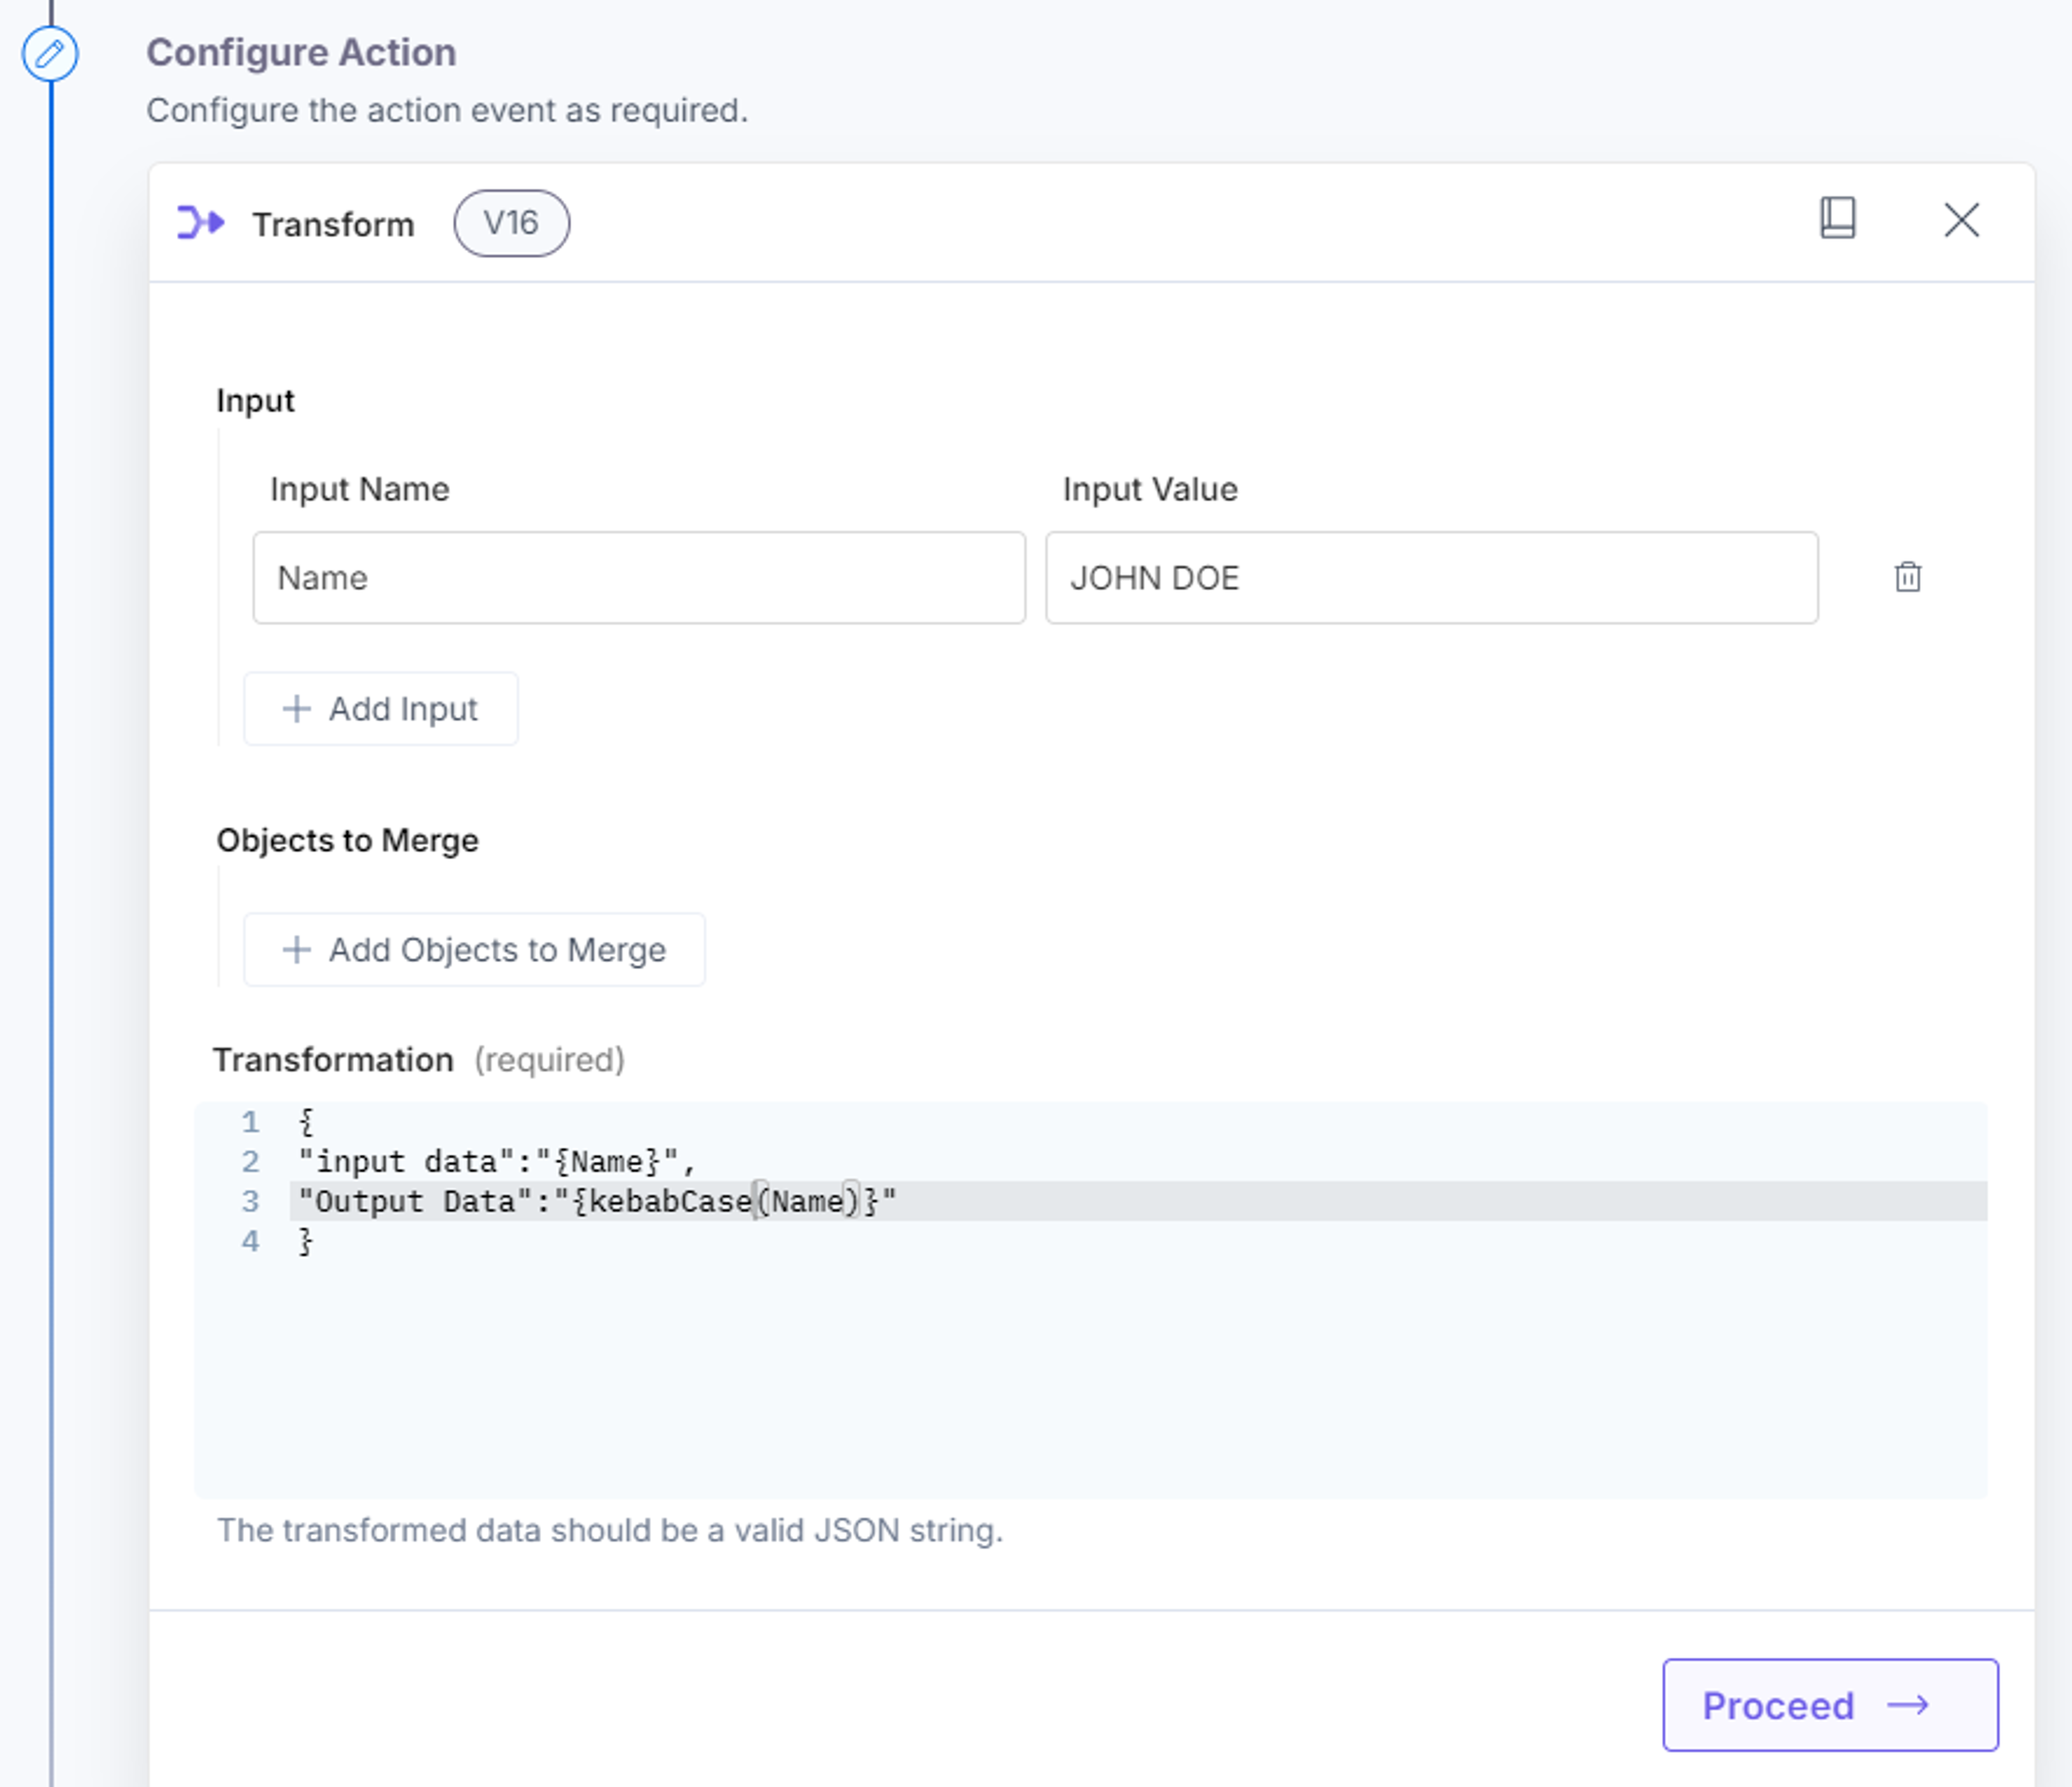Click the Input Name field containing Name
This screenshot has height=1787, width=2072.
639,578
